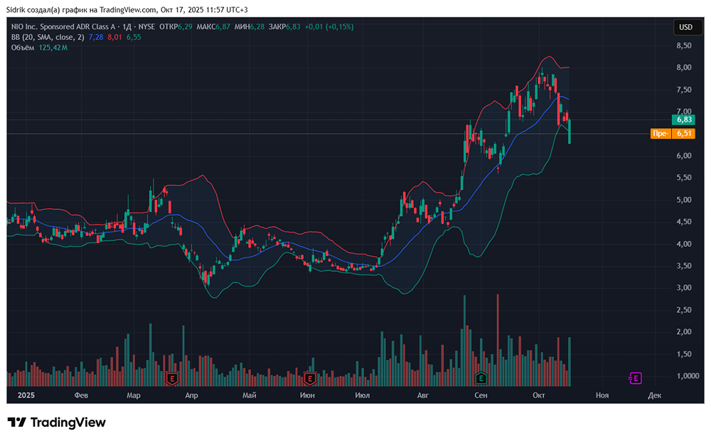This screenshot has height=441, width=711.
Task: Click the 1,0000 price axis label
Action: [688, 376]
